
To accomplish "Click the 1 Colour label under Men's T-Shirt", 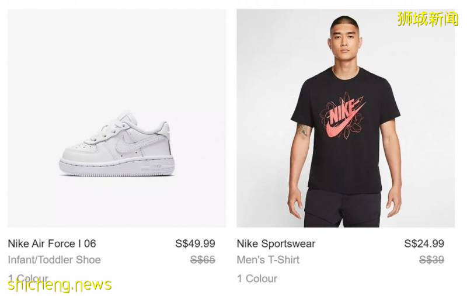I will 257,278.
